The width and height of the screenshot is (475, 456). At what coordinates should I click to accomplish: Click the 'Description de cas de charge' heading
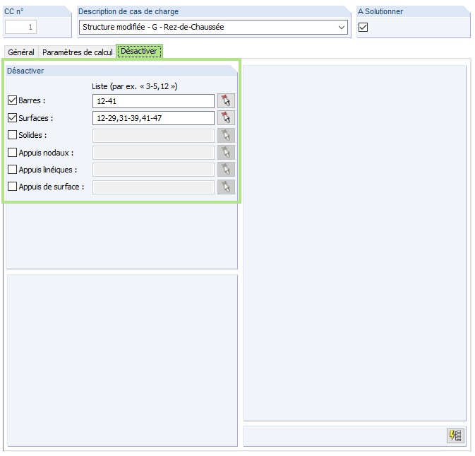pyautogui.click(x=128, y=11)
